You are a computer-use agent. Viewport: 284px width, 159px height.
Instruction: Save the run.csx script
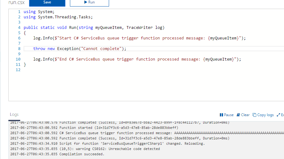[x=47, y=3]
